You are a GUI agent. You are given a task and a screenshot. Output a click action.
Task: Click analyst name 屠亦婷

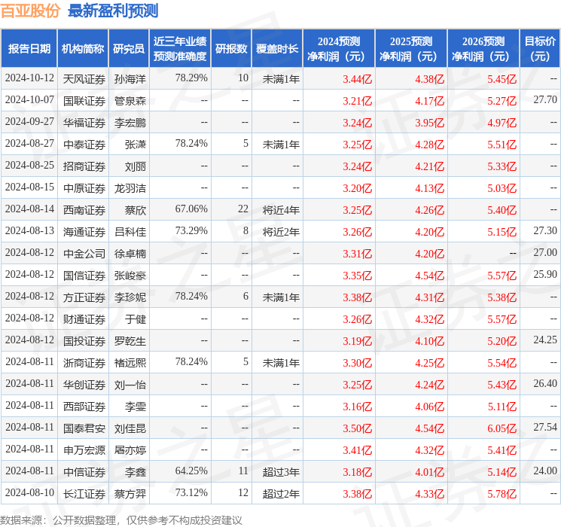click(130, 450)
